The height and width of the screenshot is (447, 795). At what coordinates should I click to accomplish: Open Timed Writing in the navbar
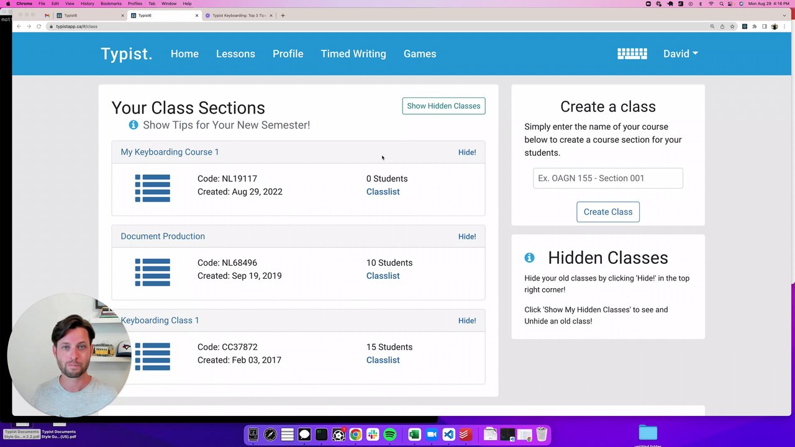click(x=353, y=54)
